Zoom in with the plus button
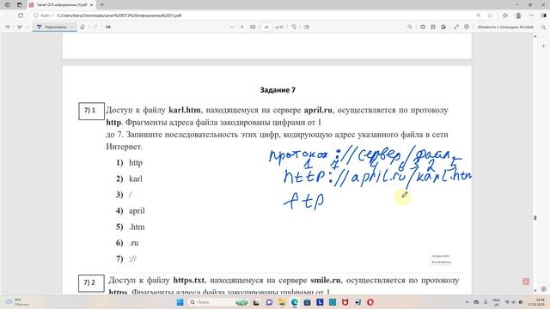 click(x=242, y=27)
